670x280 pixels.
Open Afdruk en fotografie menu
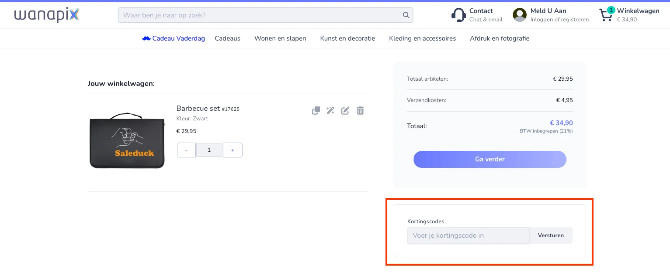(x=500, y=38)
